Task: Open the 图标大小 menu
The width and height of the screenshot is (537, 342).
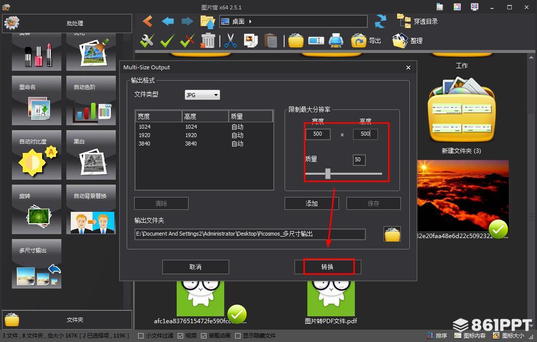Action: pyautogui.click(x=508, y=336)
